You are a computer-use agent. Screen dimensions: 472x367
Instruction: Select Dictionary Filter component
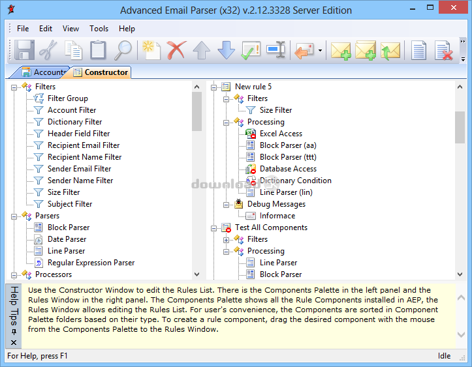click(74, 122)
